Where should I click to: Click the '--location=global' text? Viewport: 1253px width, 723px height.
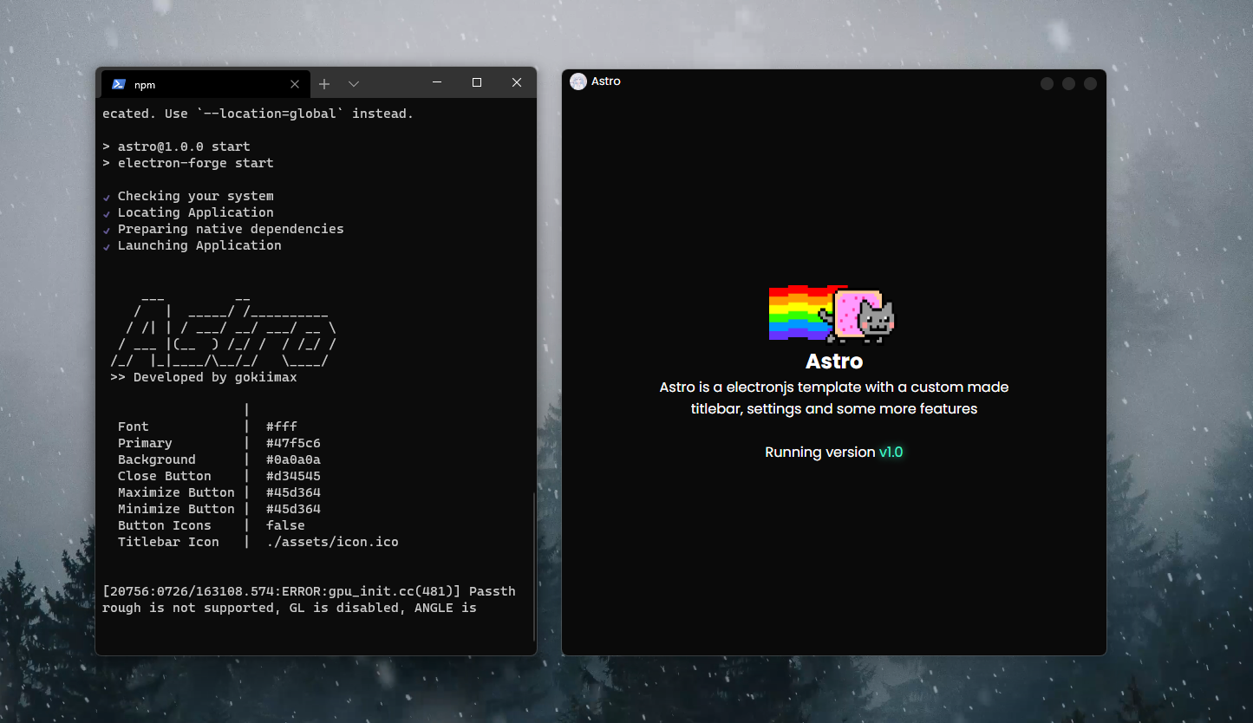point(270,114)
